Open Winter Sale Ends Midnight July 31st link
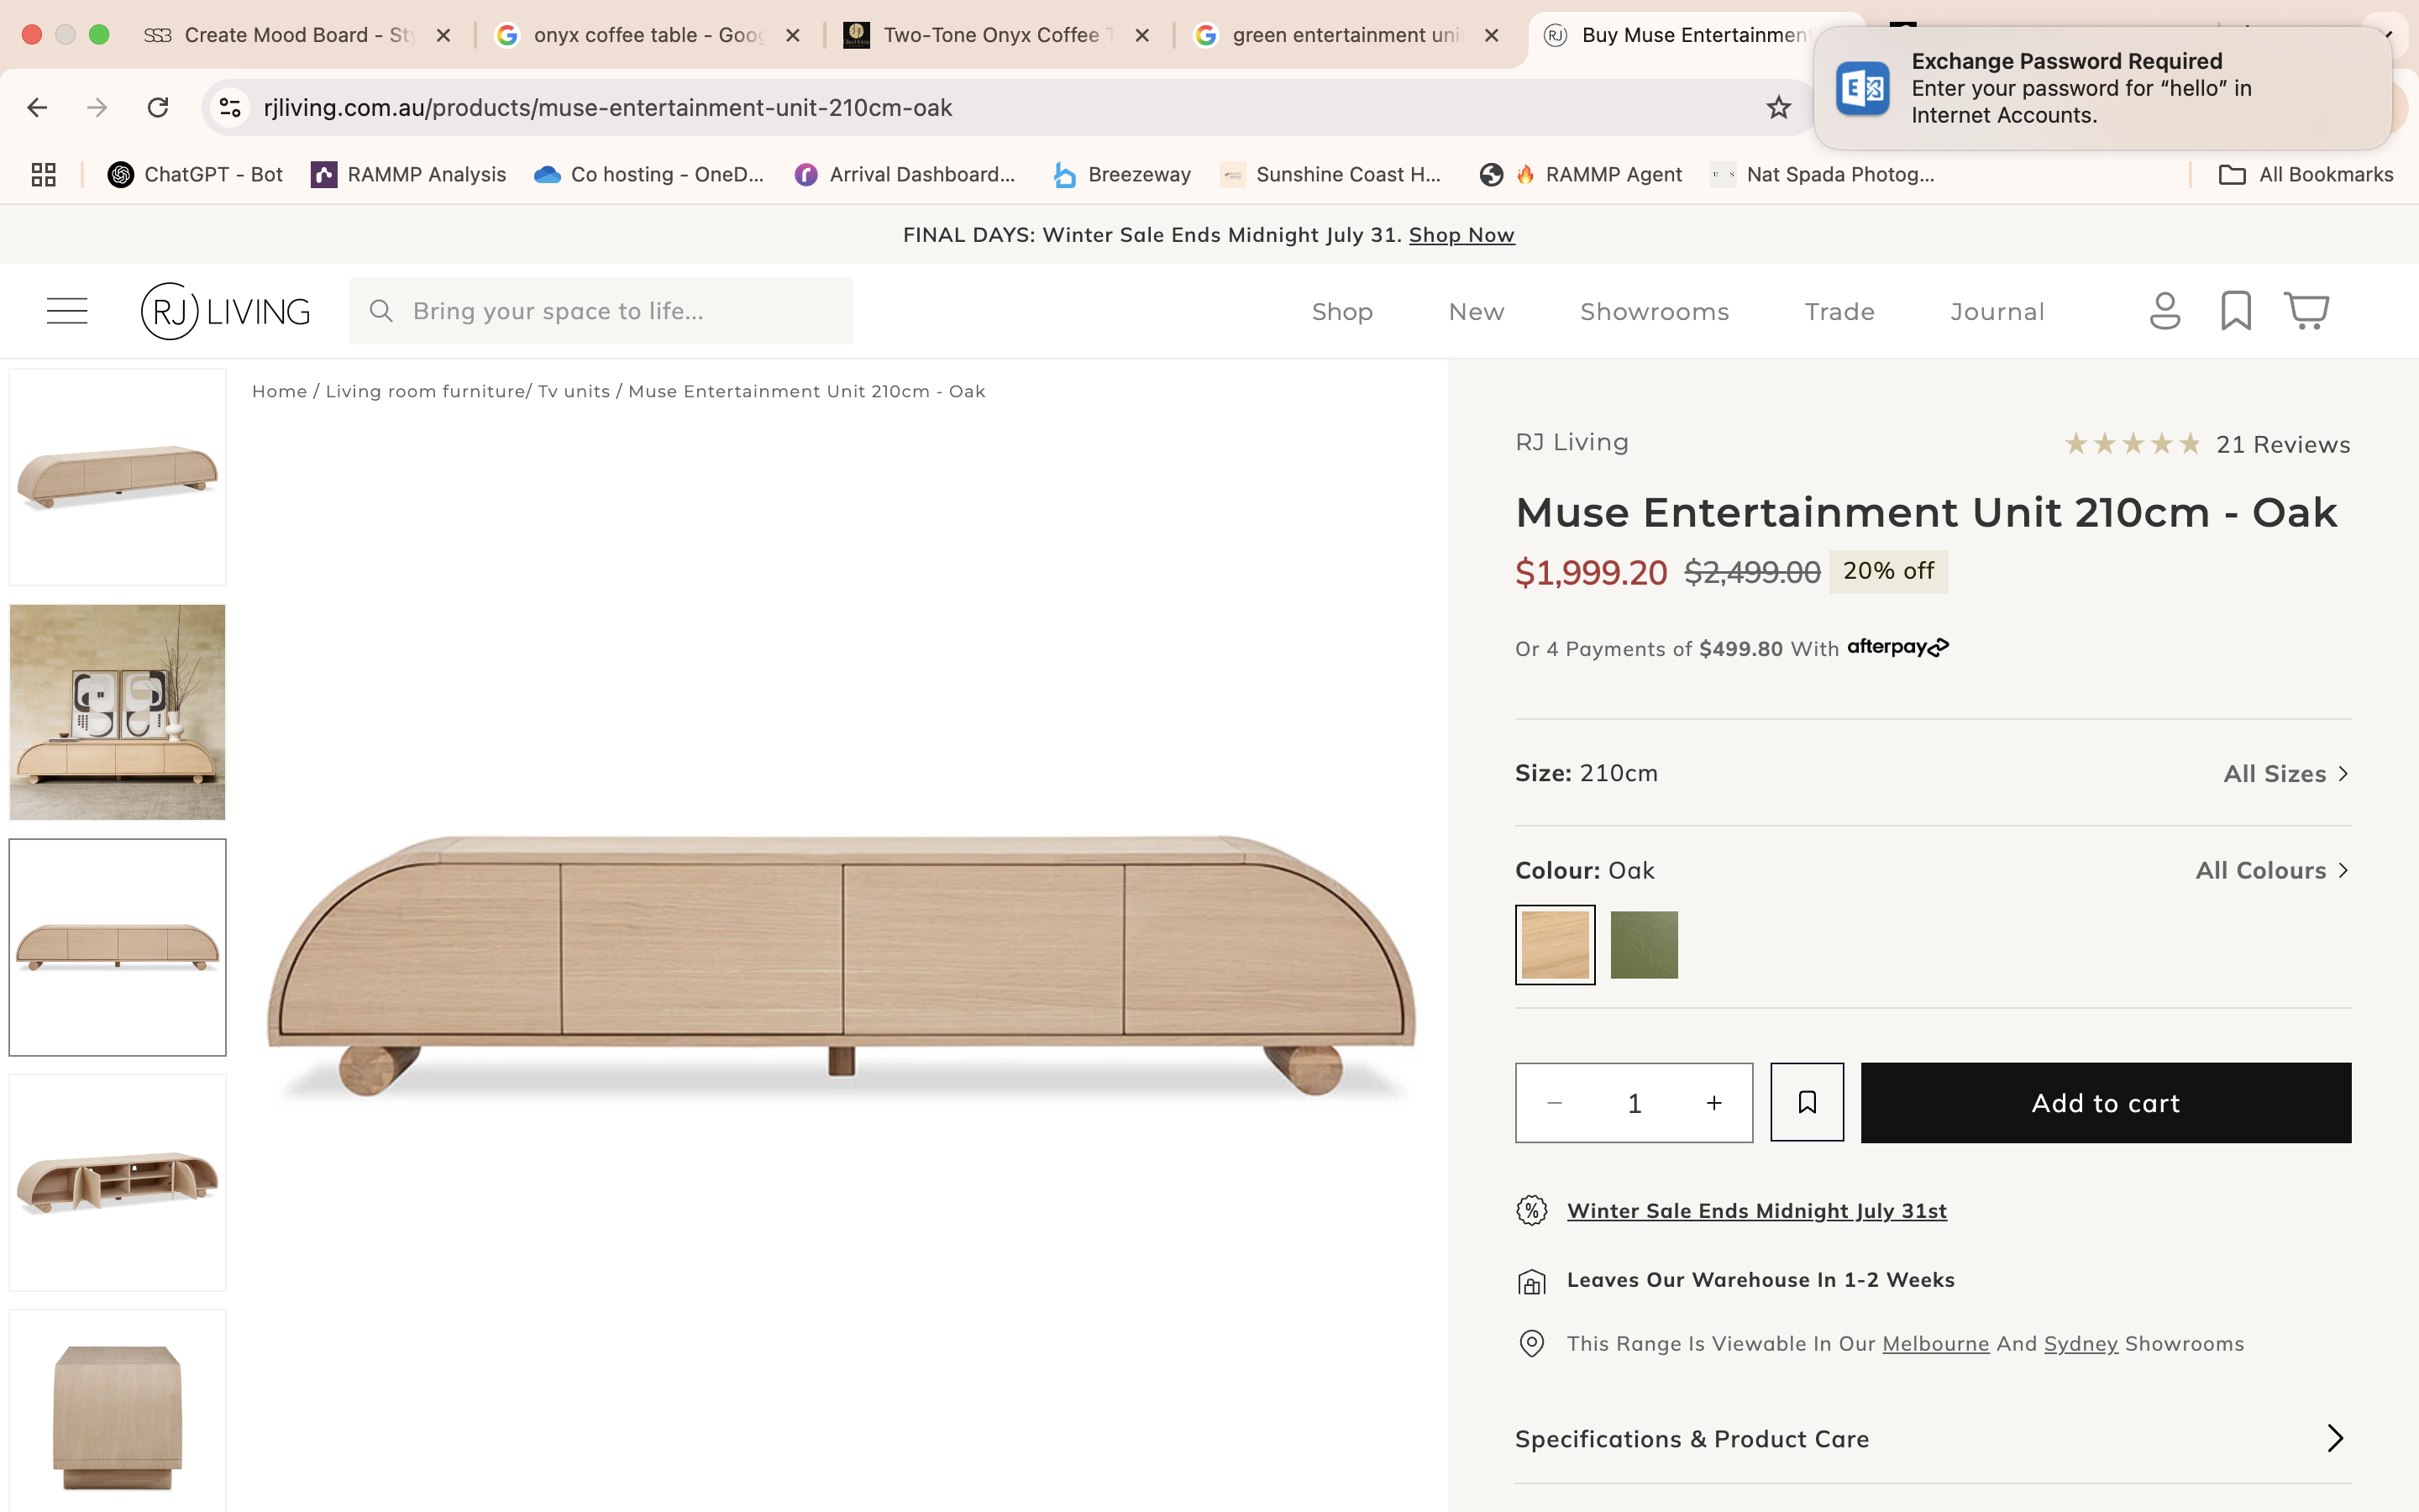Screen dimensions: 2419x1512 pyautogui.click(x=1756, y=1210)
